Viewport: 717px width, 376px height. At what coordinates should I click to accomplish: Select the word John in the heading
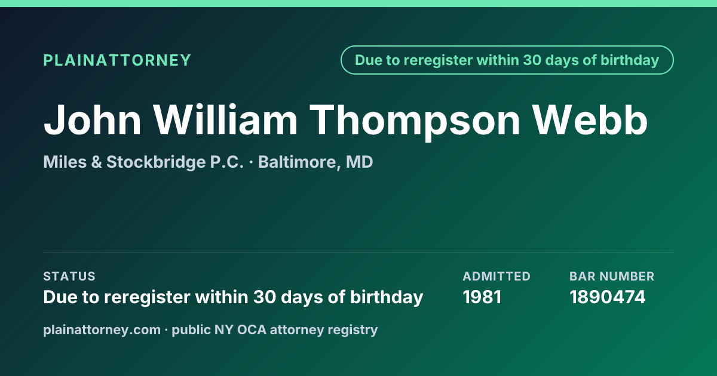click(x=93, y=120)
